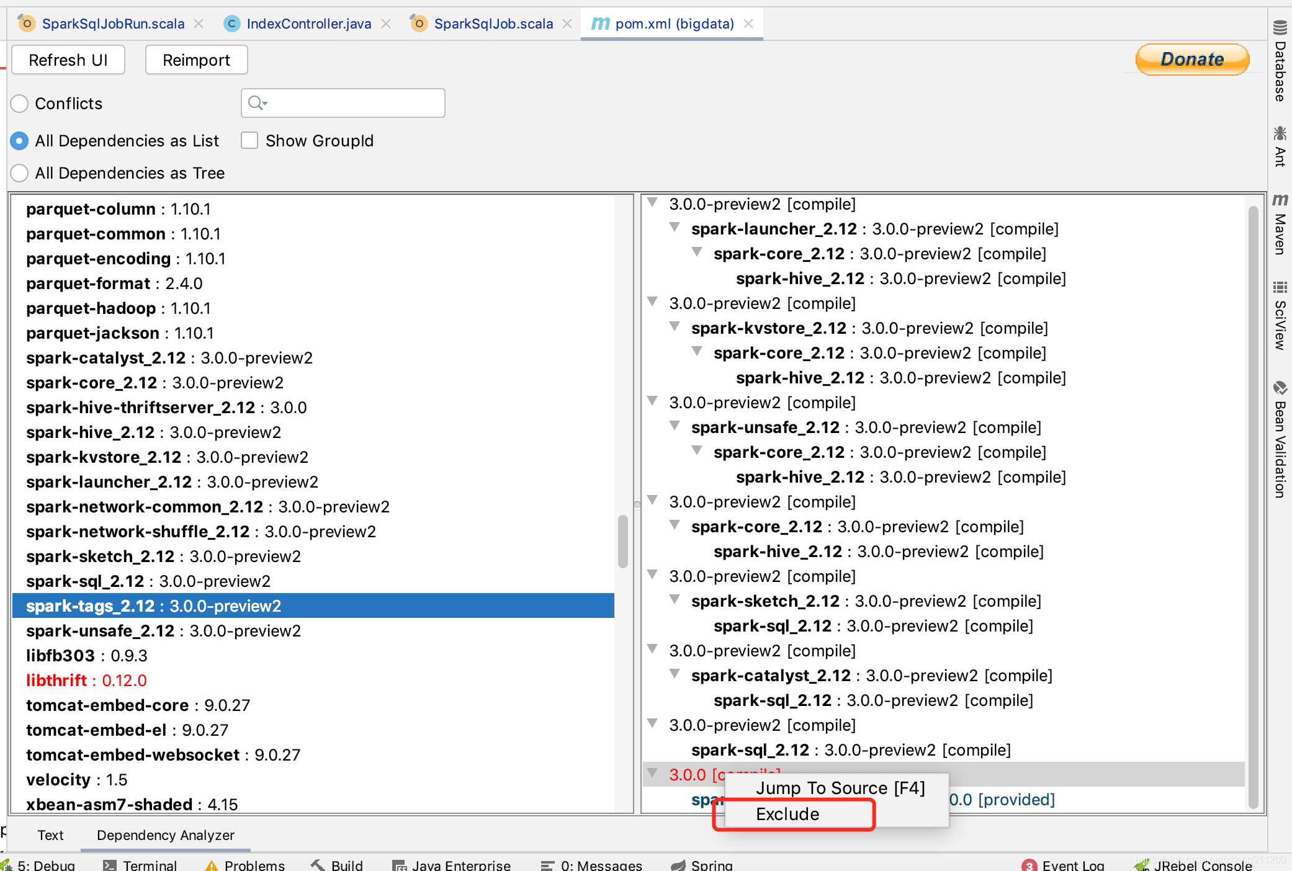The height and width of the screenshot is (871, 1292).
Task: Select spark-tags_2.12 dependency row
Action: [313, 606]
